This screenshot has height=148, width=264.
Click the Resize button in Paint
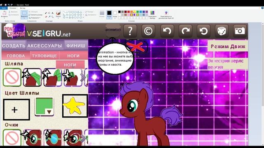coord(35,15)
